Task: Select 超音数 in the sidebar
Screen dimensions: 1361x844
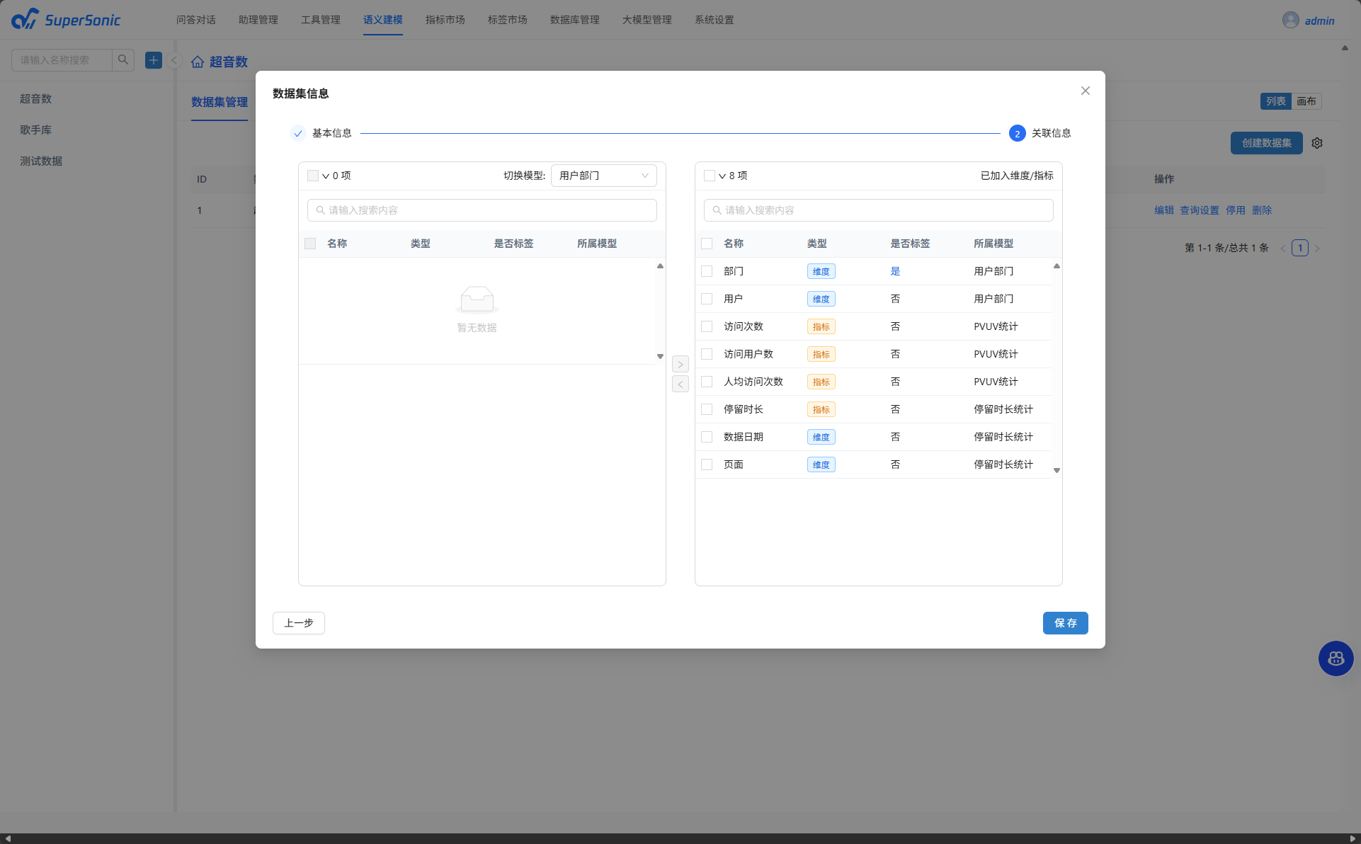Action: coord(36,98)
